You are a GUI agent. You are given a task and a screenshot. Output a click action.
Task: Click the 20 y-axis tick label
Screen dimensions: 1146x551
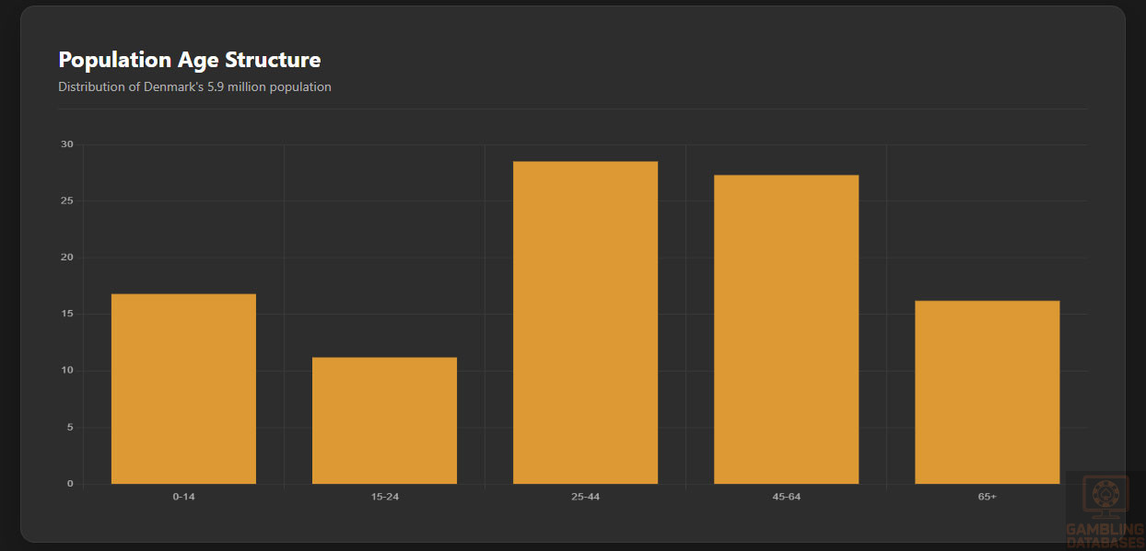(x=66, y=258)
